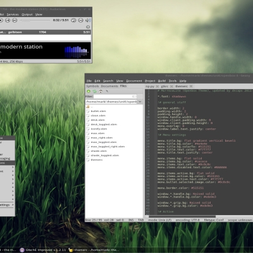Click 'encoding: UTF-8' in Geany status bar

point(187,220)
